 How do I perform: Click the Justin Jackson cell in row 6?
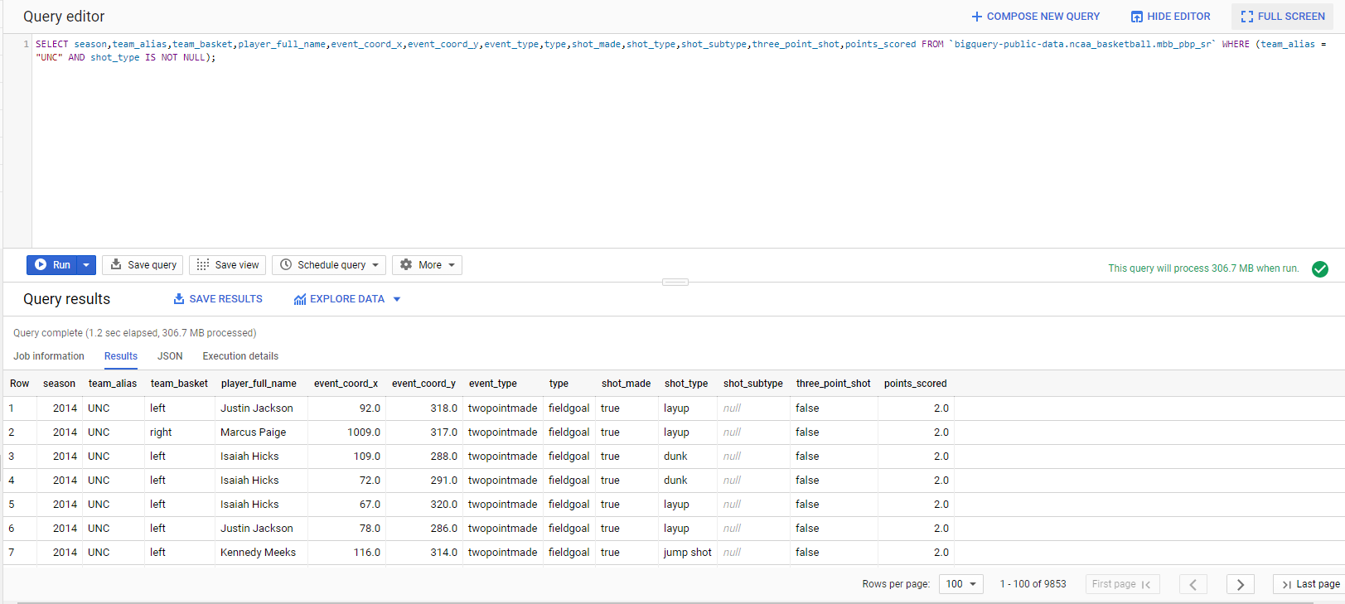coord(257,529)
